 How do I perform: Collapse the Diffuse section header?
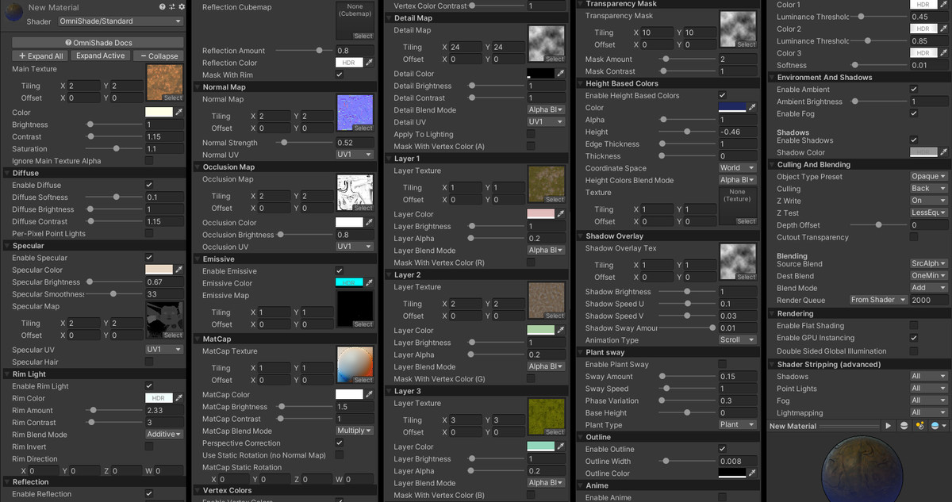(94, 172)
